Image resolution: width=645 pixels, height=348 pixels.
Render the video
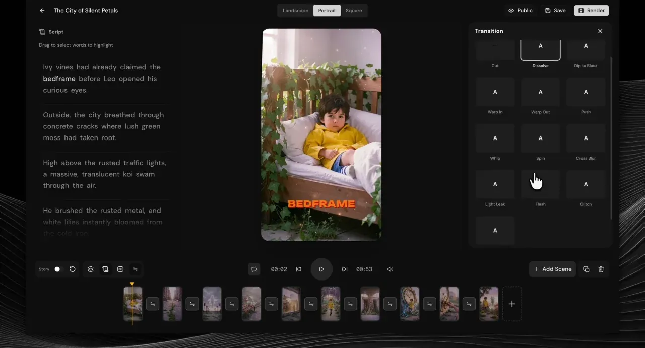[x=592, y=10]
